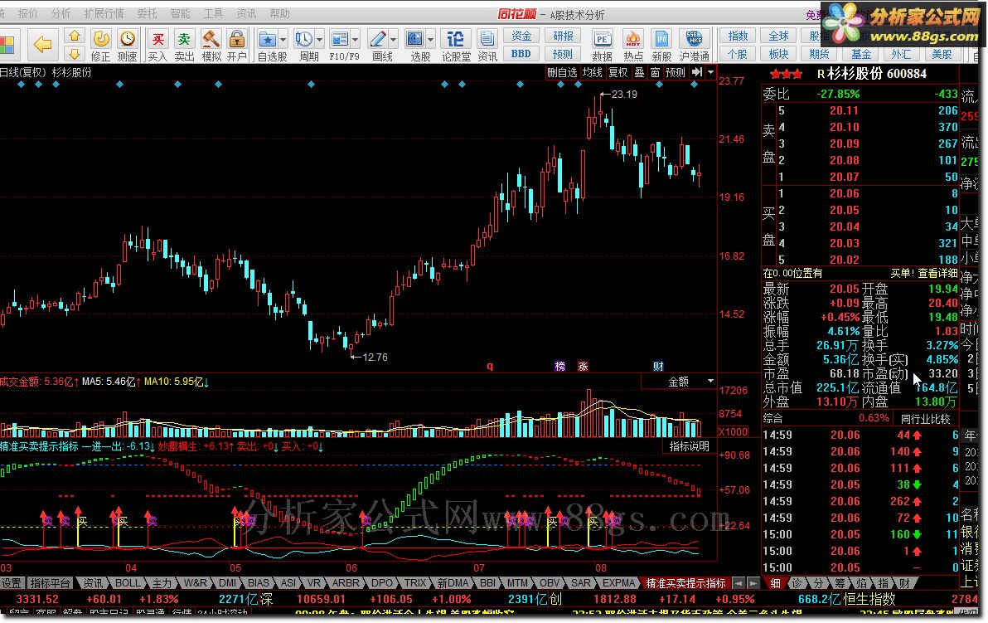Image resolution: width=988 pixels, height=623 pixels.
Task: Select the EXPMA indicator tab
Action: tap(618, 583)
